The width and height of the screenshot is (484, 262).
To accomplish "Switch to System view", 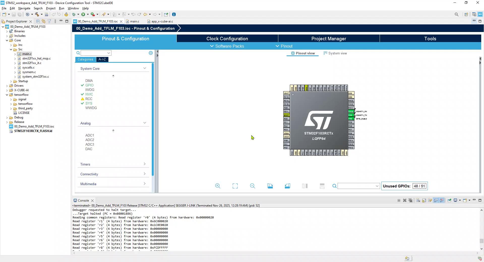I will coord(335,53).
